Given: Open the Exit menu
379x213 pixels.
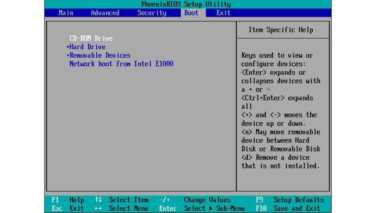Looking at the screenshot, I should pos(223,13).
